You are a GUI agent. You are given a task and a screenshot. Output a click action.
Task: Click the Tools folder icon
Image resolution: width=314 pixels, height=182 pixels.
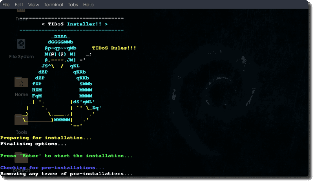pyautogui.click(x=21, y=121)
